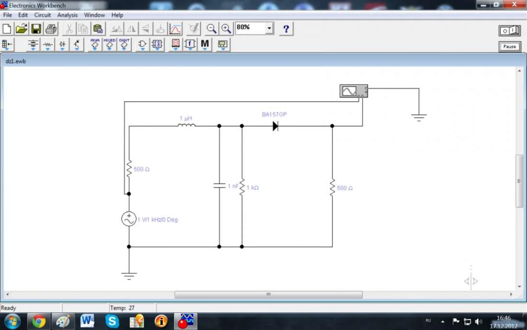527x330 pixels.
Task: Create a new circuit file
Action: [7, 29]
